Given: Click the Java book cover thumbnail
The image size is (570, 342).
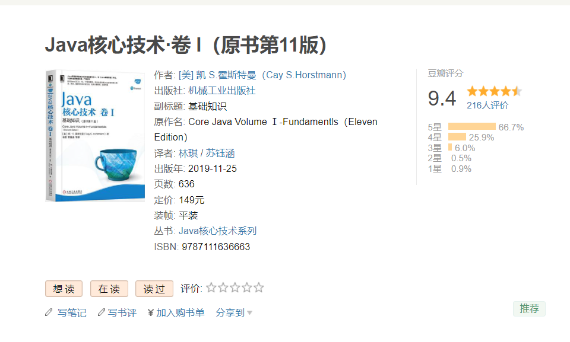Looking at the screenshot, I should click(x=95, y=136).
